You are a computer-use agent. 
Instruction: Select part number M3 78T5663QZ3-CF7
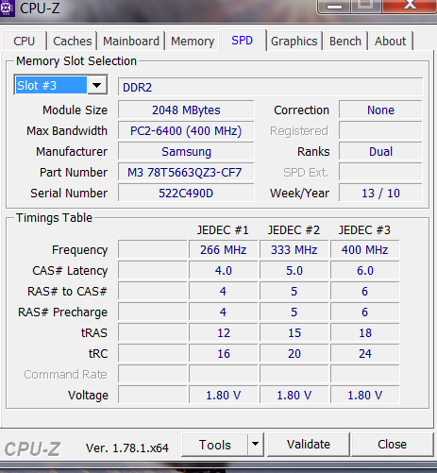click(x=186, y=173)
